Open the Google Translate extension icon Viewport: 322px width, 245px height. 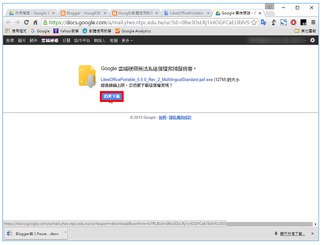[264, 22]
